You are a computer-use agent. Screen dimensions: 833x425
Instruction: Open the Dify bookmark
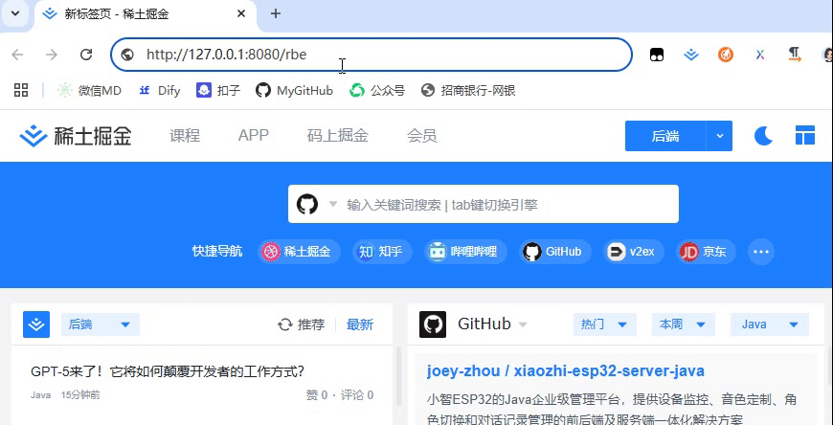(x=159, y=91)
